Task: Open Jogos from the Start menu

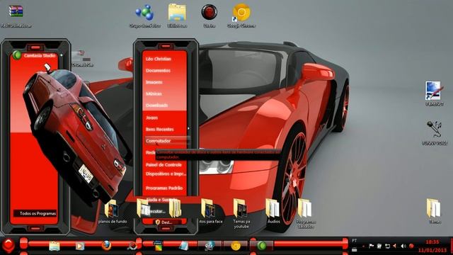Action: pyautogui.click(x=151, y=118)
